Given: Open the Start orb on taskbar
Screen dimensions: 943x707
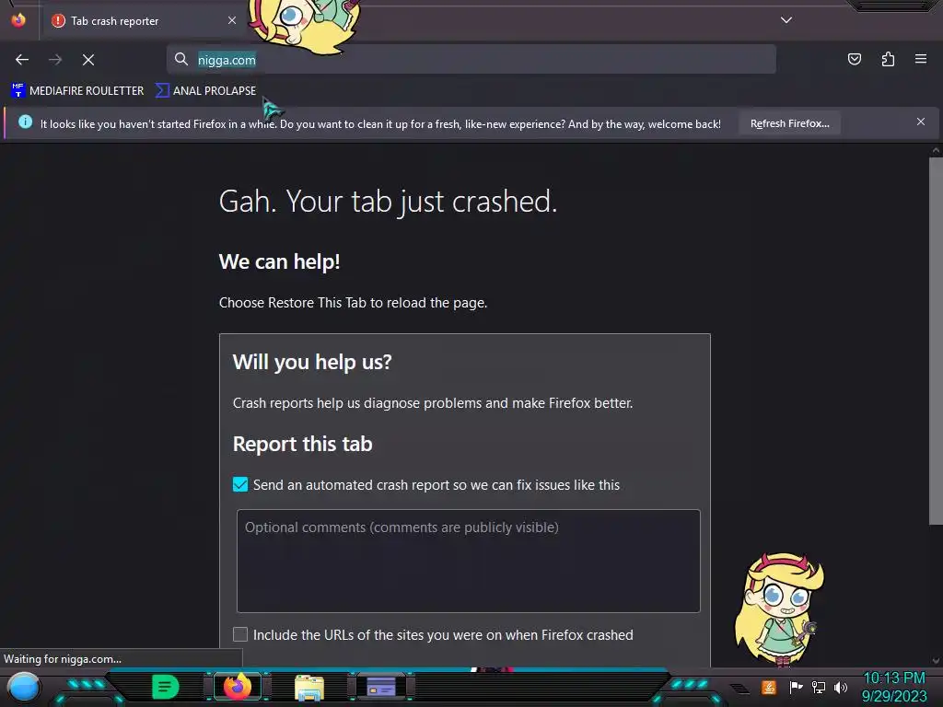Looking at the screenshot, I should 24,688.
